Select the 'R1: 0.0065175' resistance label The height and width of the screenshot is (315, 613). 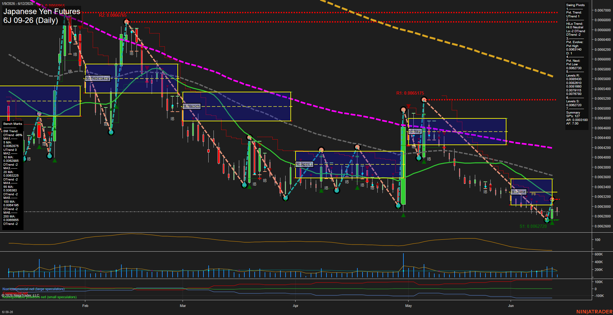[x=410, y=93]
